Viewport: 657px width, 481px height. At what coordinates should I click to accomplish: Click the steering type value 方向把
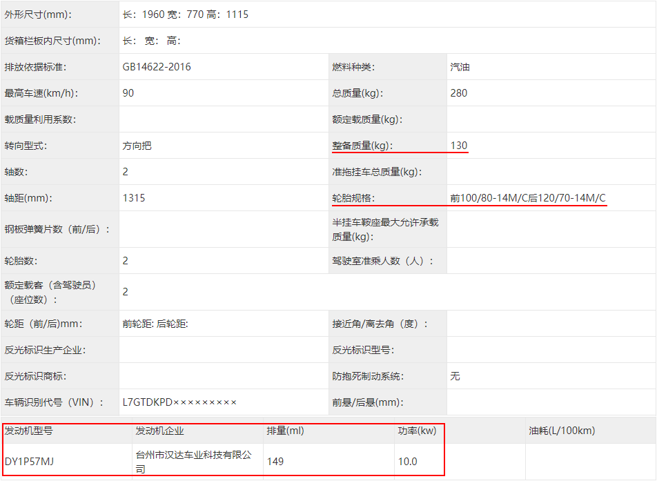click(x=137, y=146)
